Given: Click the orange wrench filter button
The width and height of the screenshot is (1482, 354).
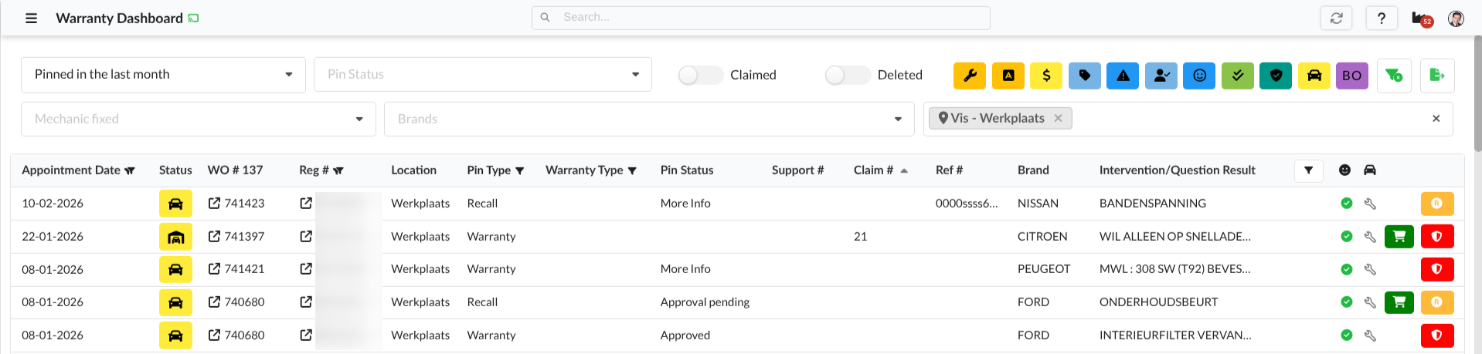Looking at the screenshot, I should [x=969, y=76].
